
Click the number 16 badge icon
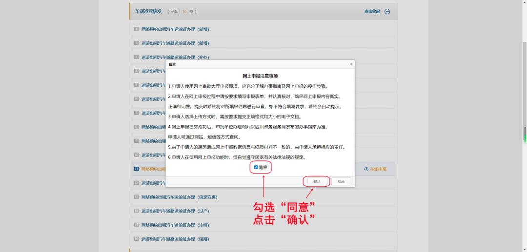tap(137, 239)
